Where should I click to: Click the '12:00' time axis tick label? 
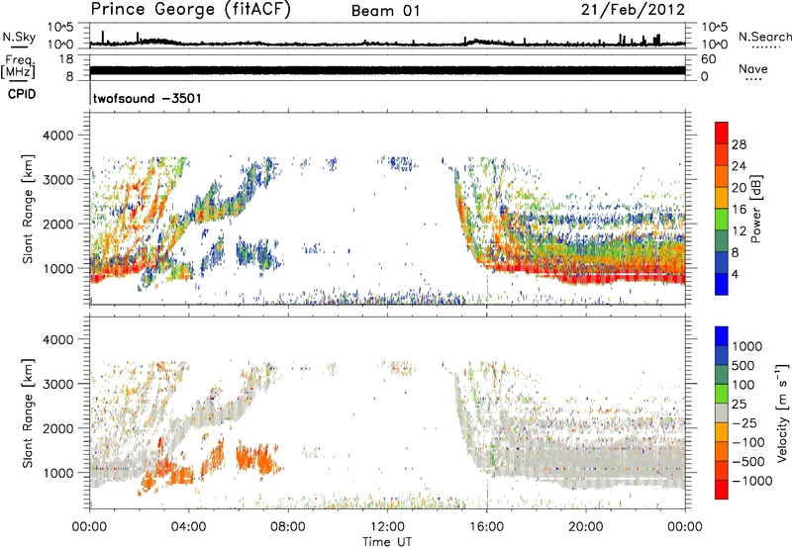tap(387, 527)
